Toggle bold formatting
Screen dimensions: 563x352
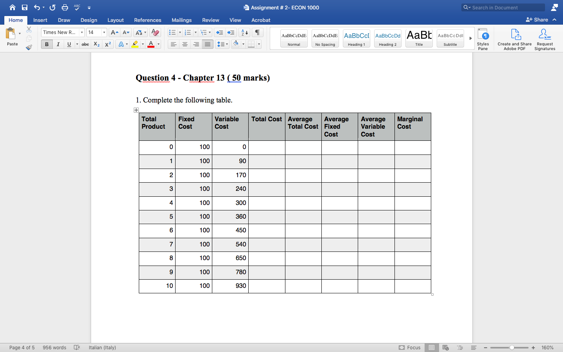(47, 44)
